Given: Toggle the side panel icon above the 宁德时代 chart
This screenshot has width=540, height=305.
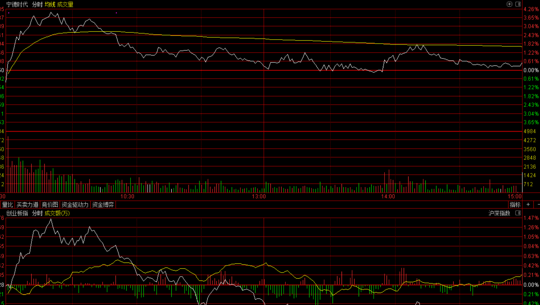Looking at the screenshot, I should pyautogui.click(x=518, y=4).
